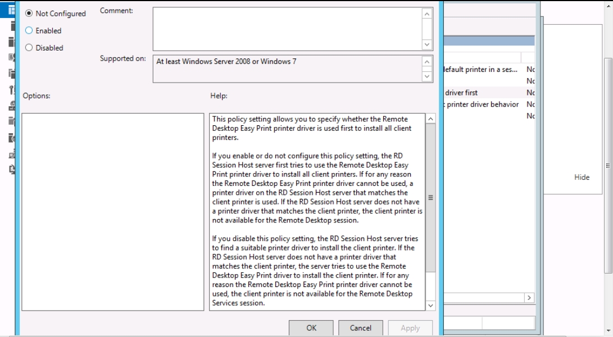The image size is (613, 337).
Task: Click the Help pane scrollbar thumb
Action: click(430, 197)
